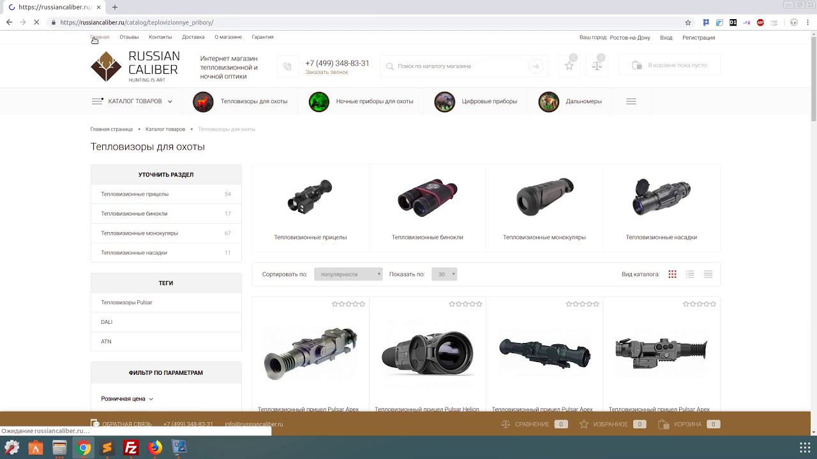Open Сравнение in bottom bar
The width and height of the screenshot is (817, 459).
[534, 424]
